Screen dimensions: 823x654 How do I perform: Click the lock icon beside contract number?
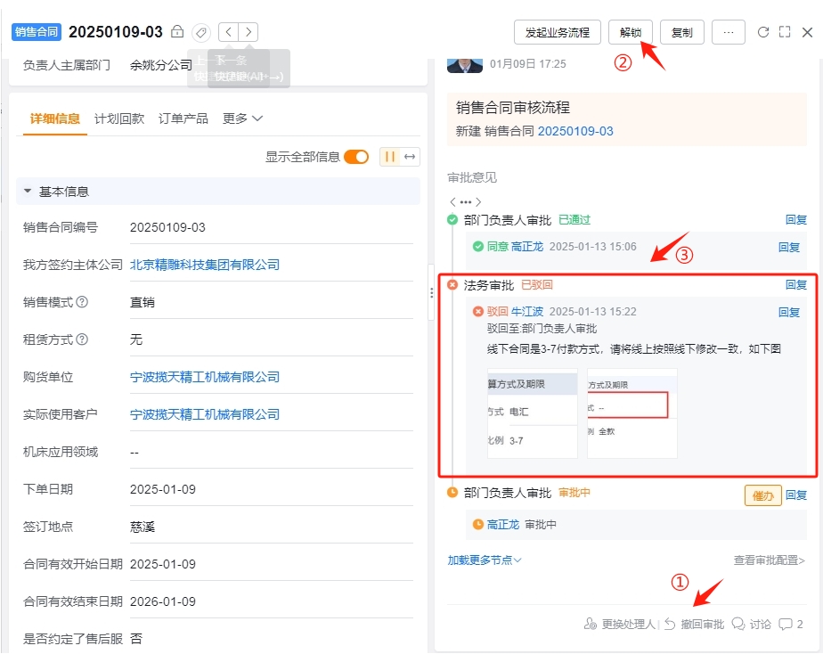[x=177, y=32]
